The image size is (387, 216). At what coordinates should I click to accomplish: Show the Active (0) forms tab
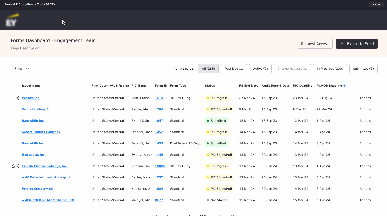tap(260, 69)
